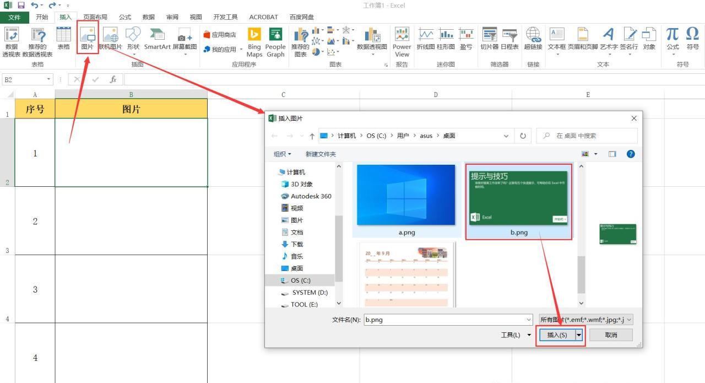Open 推荐的图表 recommended charts
The height and width of the screenshot is (383, 705).
point(300,42)
